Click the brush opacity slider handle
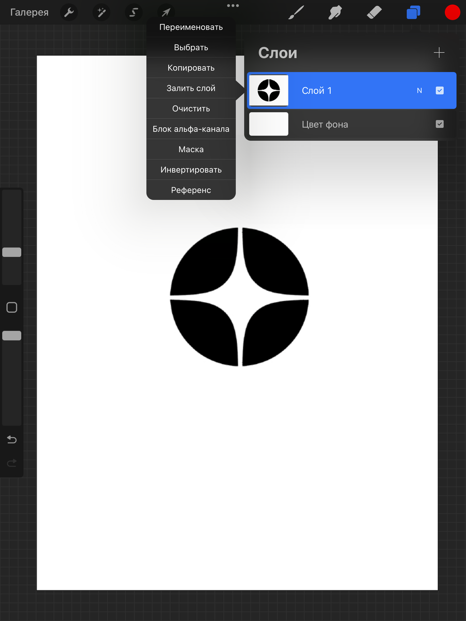 pos(11,335)
